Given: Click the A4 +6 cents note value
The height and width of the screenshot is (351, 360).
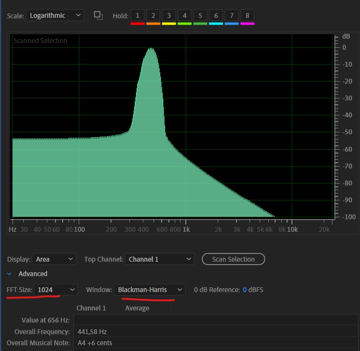Looking at the screenshot, I should [95, 343].
